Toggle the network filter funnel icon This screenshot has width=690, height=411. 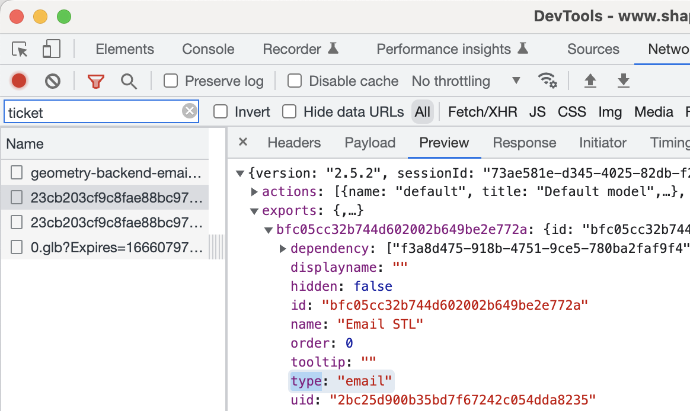point(95,81)
